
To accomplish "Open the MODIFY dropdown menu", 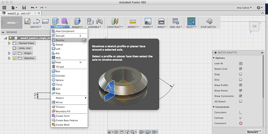I will [77, 27].
